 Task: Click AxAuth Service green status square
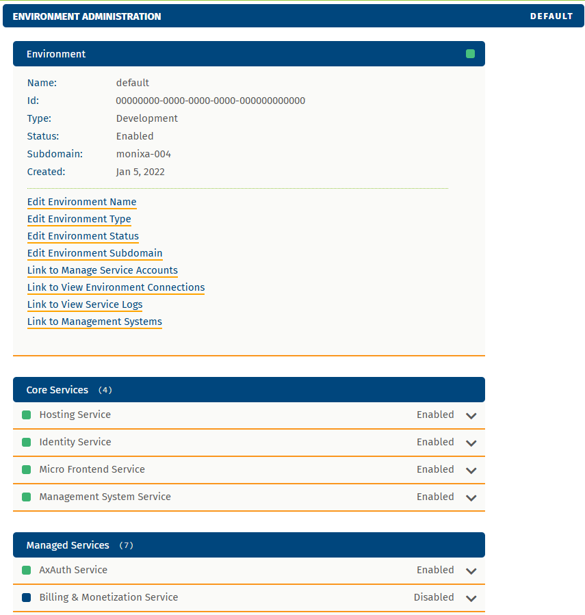pyautogui.click(x=27, y=571)
